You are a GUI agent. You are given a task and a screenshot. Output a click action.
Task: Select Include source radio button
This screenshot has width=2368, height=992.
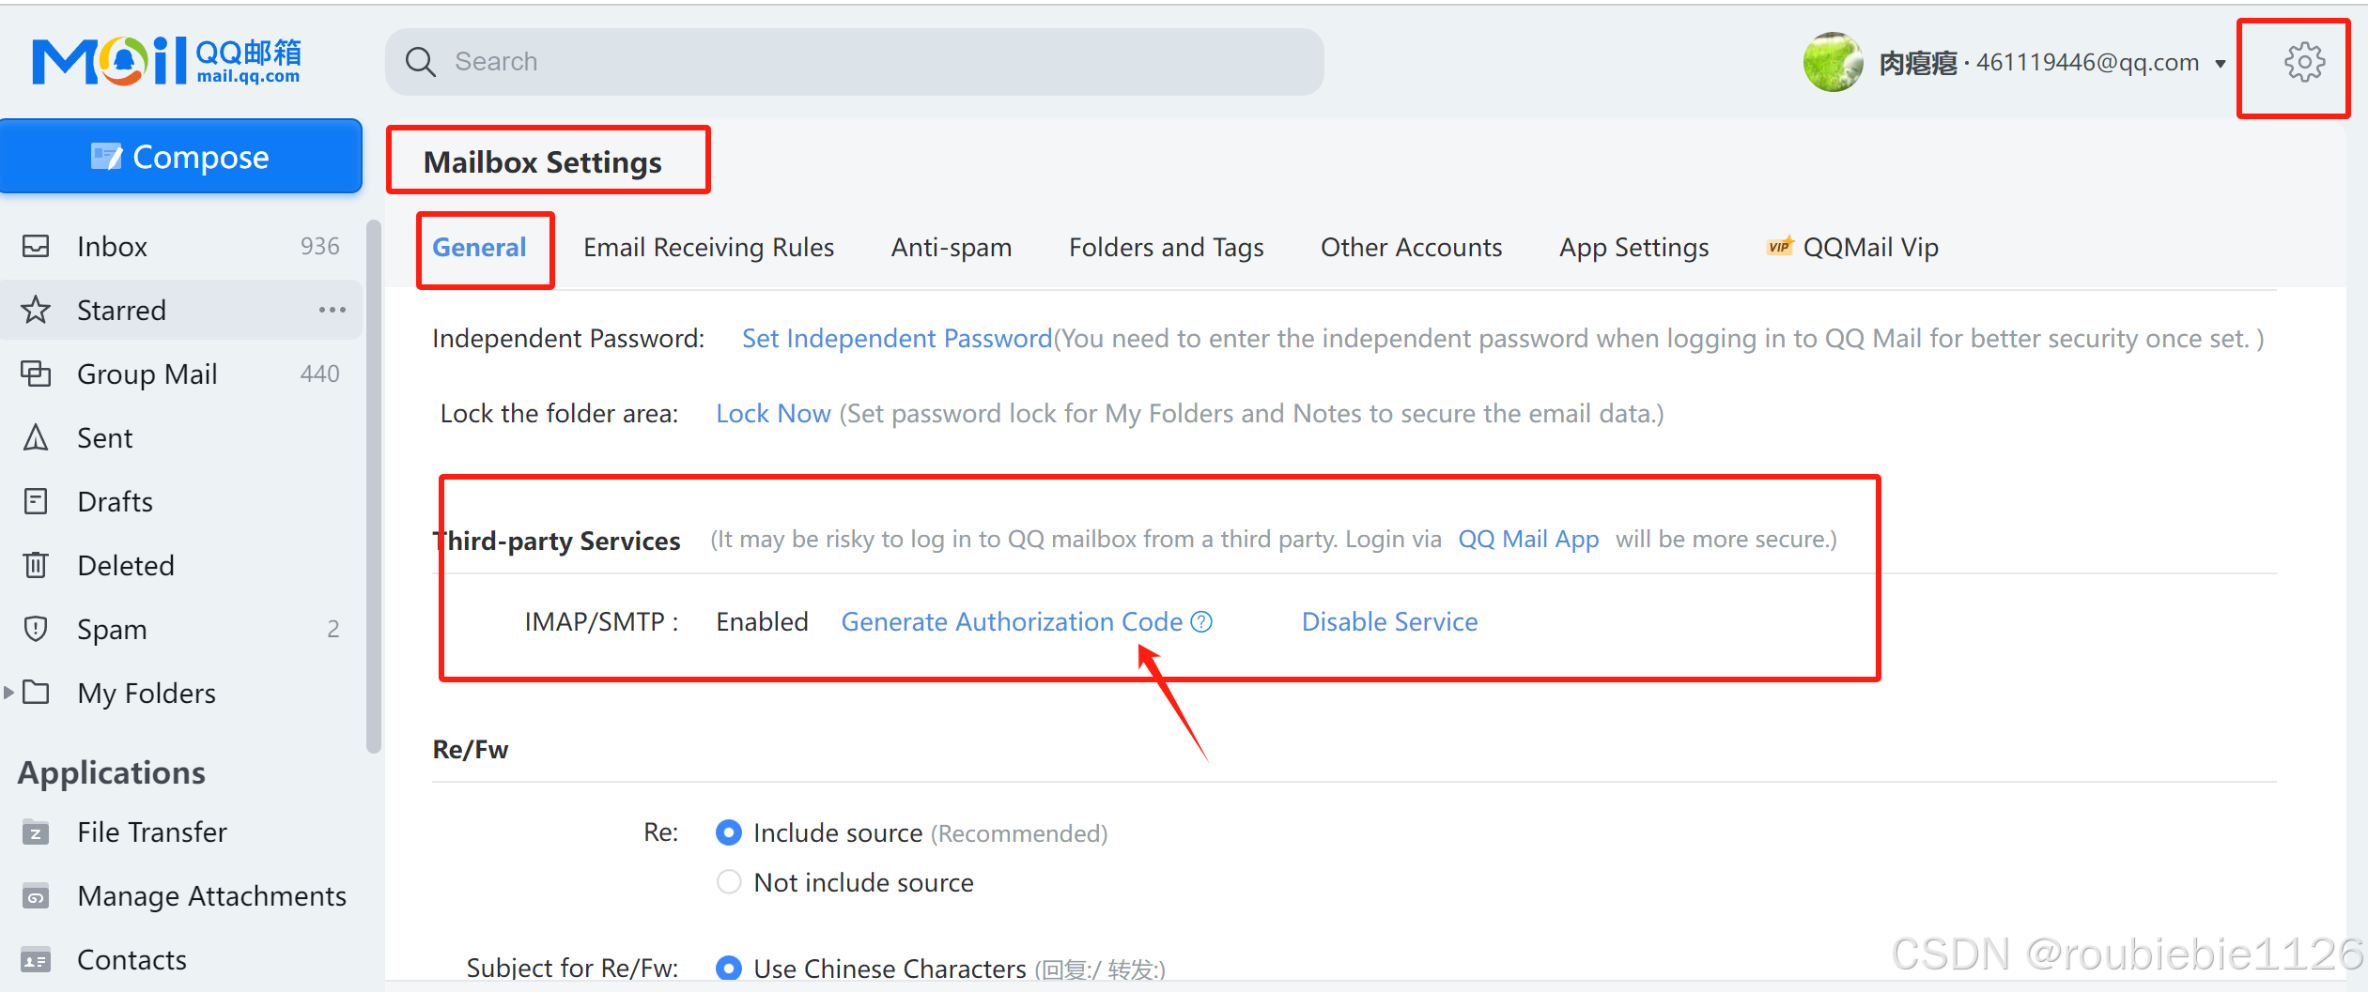(x=729, y=832)
